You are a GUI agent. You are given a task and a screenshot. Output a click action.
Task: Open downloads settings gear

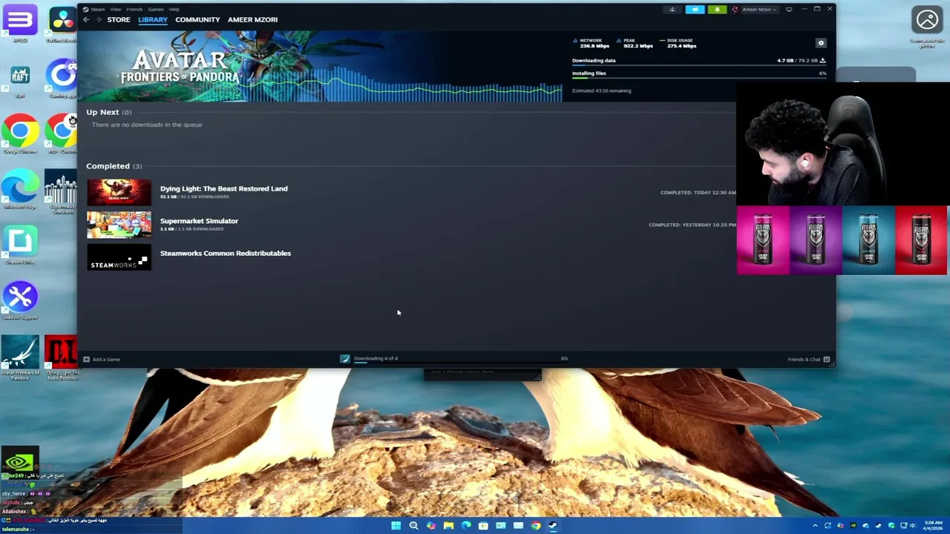[x=821, y=43]
